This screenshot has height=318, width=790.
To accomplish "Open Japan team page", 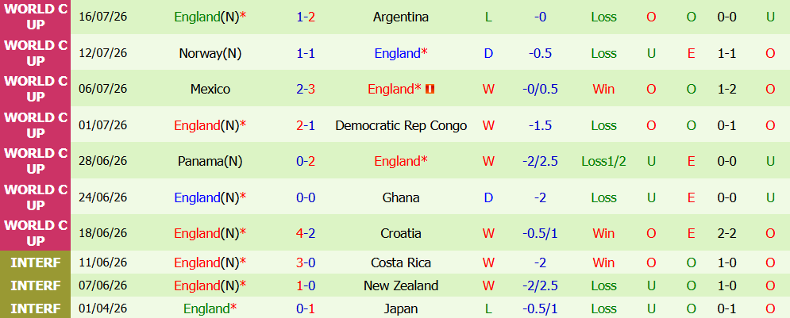I will coord(401,308).
